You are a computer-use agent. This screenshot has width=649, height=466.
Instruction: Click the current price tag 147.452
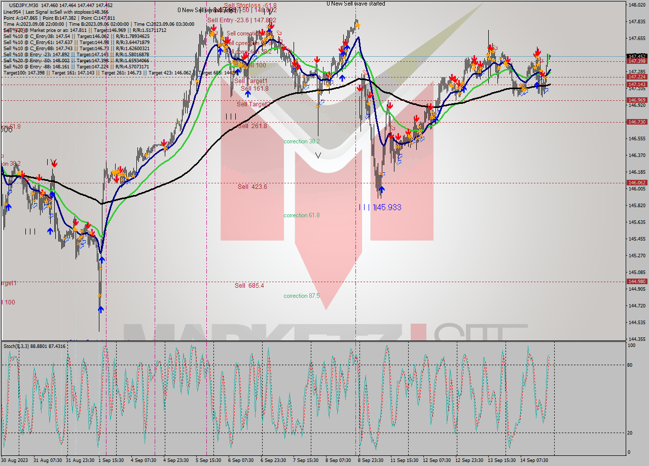pyautogui.click(x=637, y=56)
